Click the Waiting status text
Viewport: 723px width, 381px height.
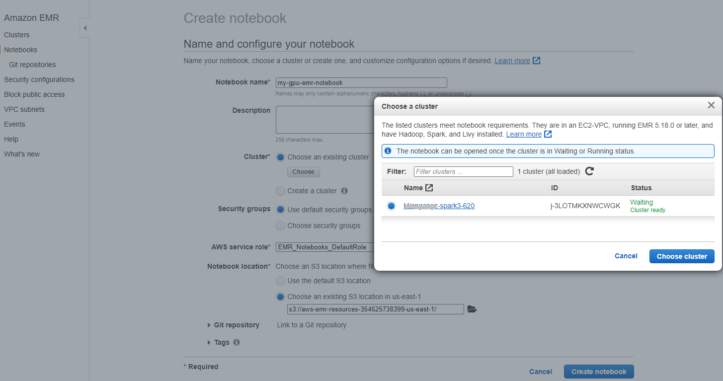point(642,202)
